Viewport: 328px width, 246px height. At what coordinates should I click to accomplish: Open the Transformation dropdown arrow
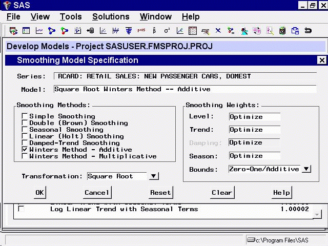pos(154,176)
